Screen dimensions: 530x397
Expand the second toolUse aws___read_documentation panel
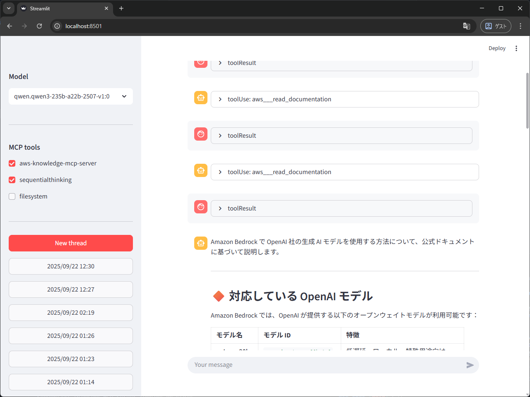tap(345, 172)
